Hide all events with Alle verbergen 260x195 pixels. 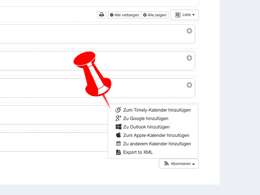[x=125, y=15]
